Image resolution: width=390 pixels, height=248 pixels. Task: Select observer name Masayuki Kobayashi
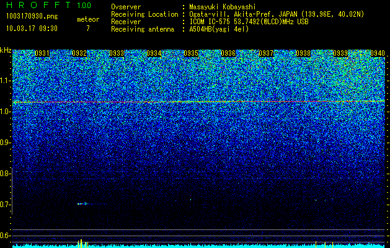tap(223, 7)
